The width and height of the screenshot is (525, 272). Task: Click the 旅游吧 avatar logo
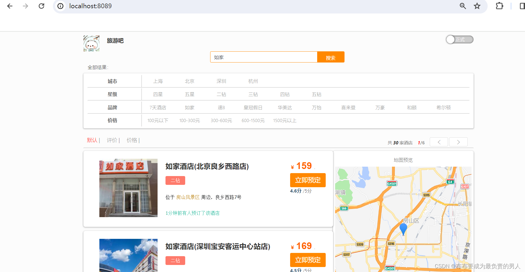pyautogui.click(x=91, y=43)
